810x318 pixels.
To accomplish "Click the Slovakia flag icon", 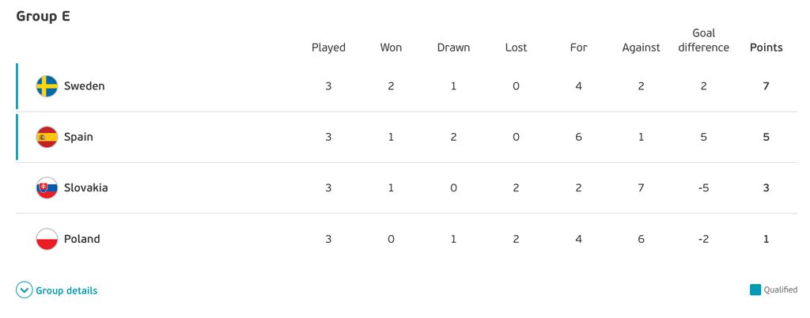I will (47, 188).
